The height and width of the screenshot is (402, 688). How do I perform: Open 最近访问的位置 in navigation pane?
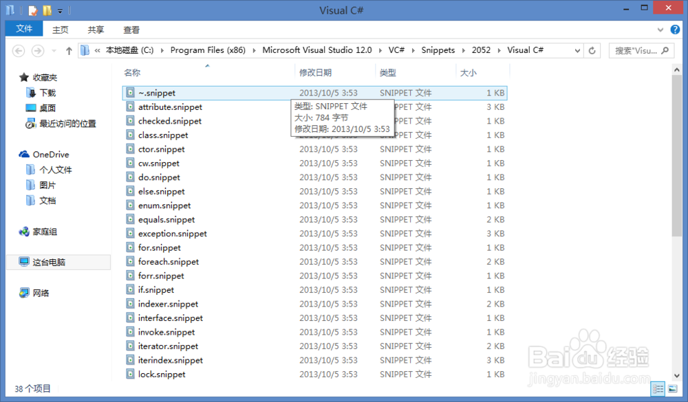pos(67,124)
